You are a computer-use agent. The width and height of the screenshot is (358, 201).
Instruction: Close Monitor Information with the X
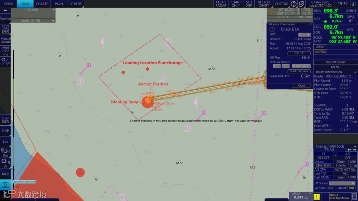[x=311, y=24]
